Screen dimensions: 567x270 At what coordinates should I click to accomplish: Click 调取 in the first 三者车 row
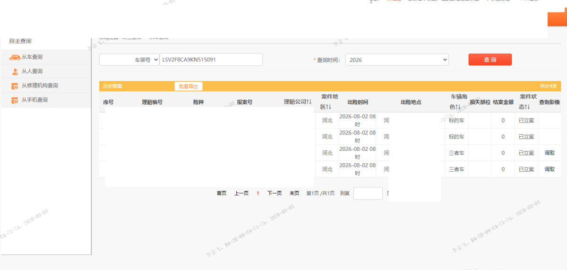click(550, 153)
